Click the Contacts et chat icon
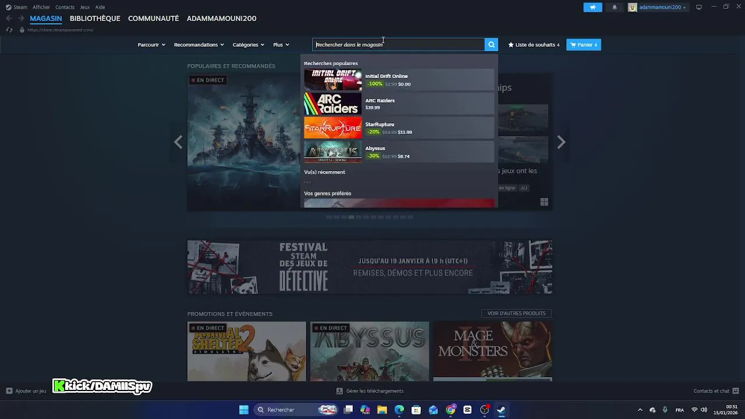This screenshot has width=745, height=419. tap(736, 391)
